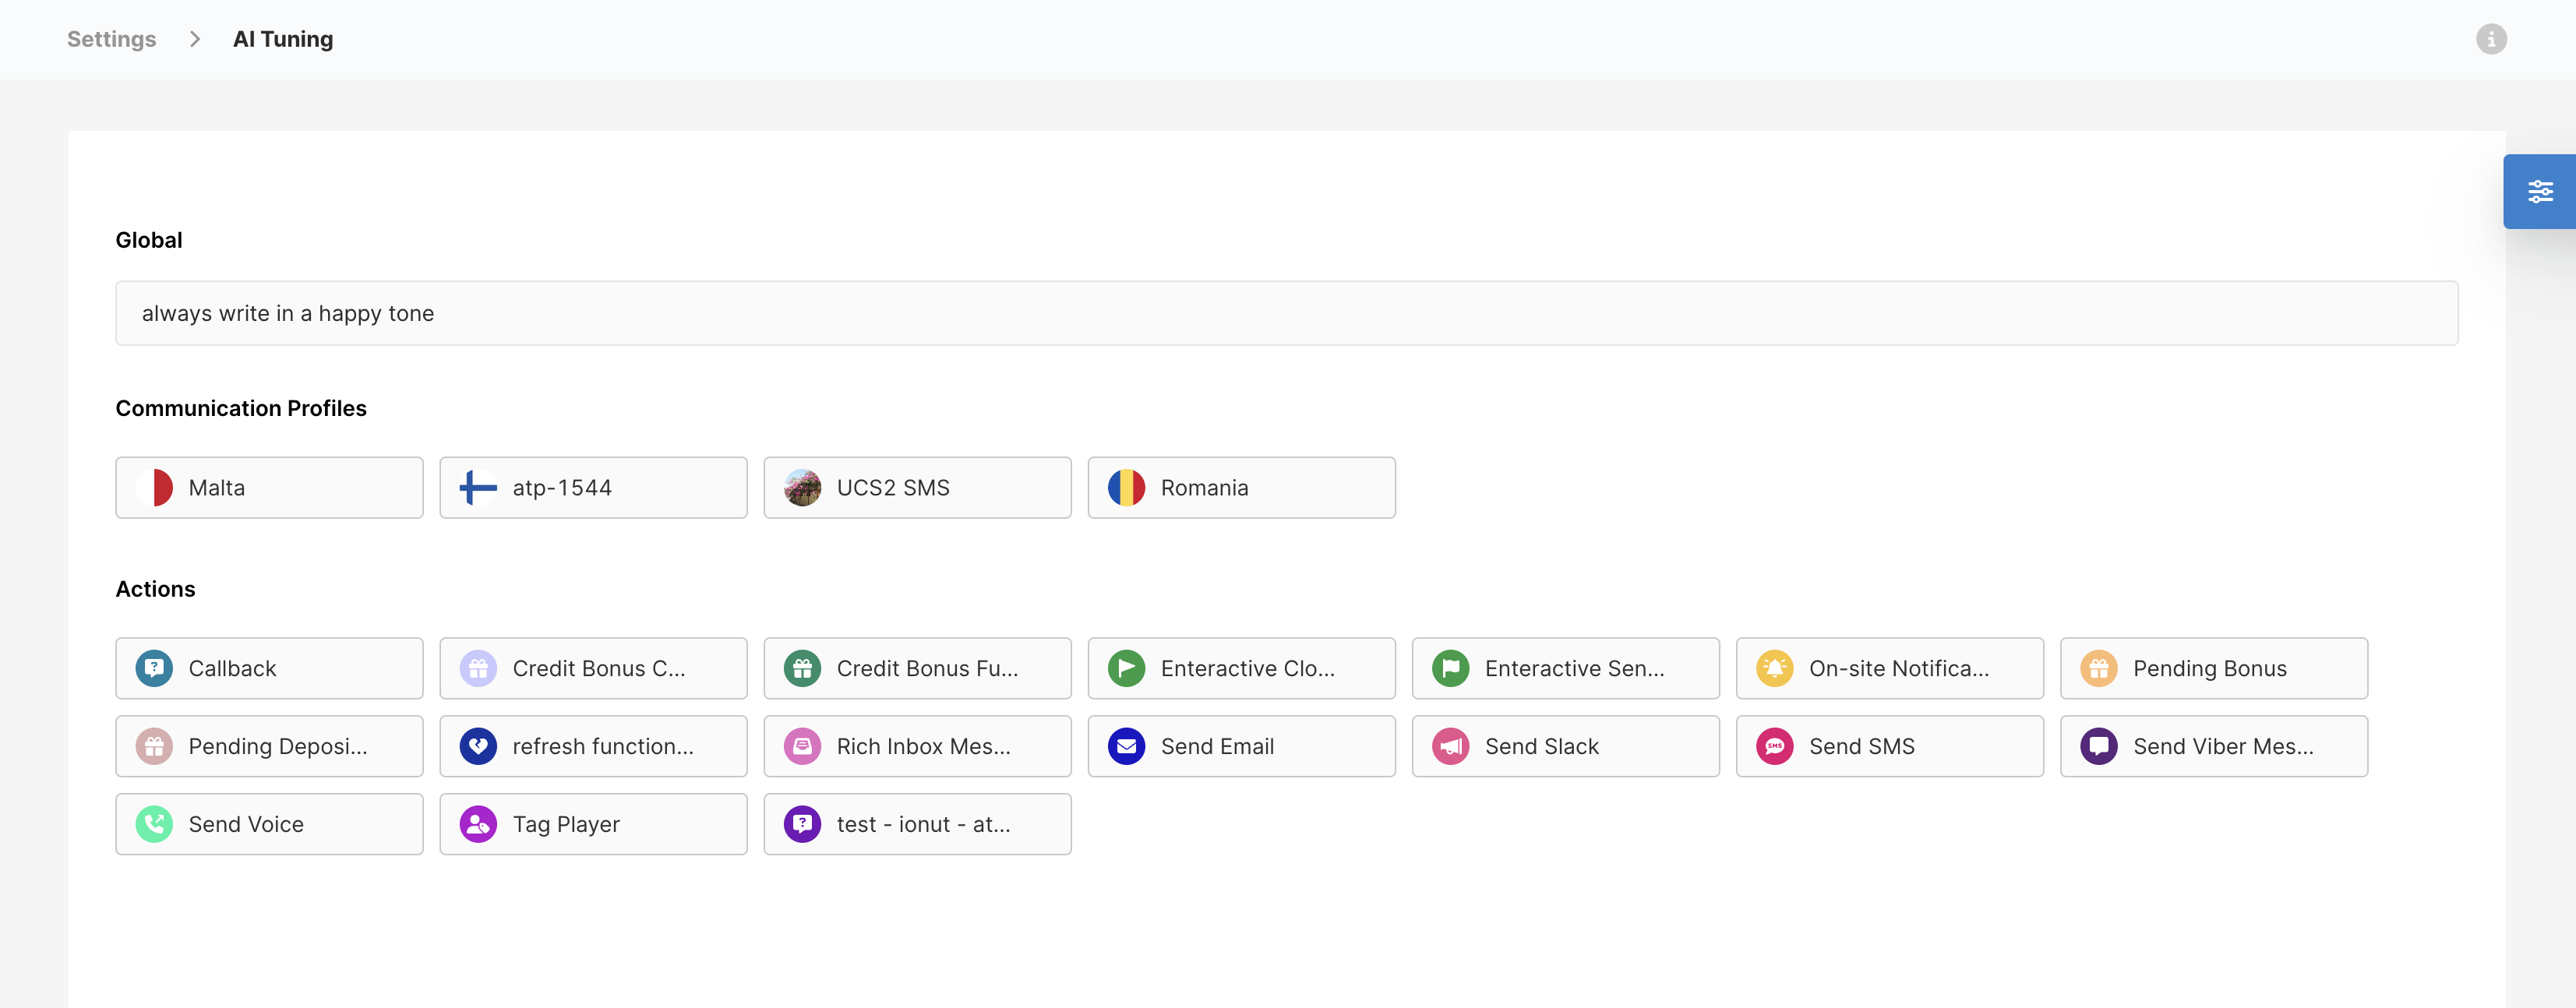Viewport: 2576px width, 1008px height.
Task: Click the Malta flag icon
Action: [154, 488]
